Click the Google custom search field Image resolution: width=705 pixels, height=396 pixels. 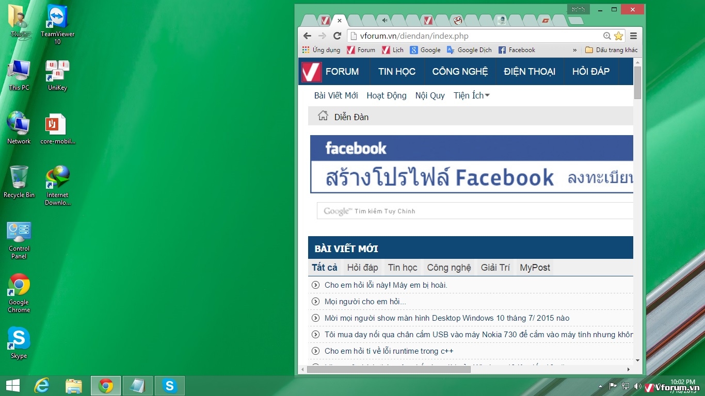point(475,211)
